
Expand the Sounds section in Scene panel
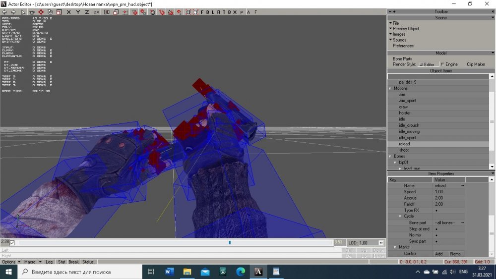tap(399, 40)
